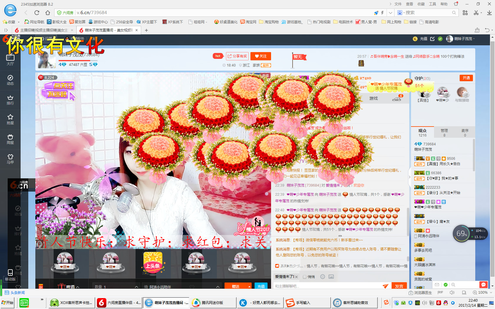Screen dimensions: 495x309
Task: Click the 移动版 mobile version icon
Action: tap(10, 275)
